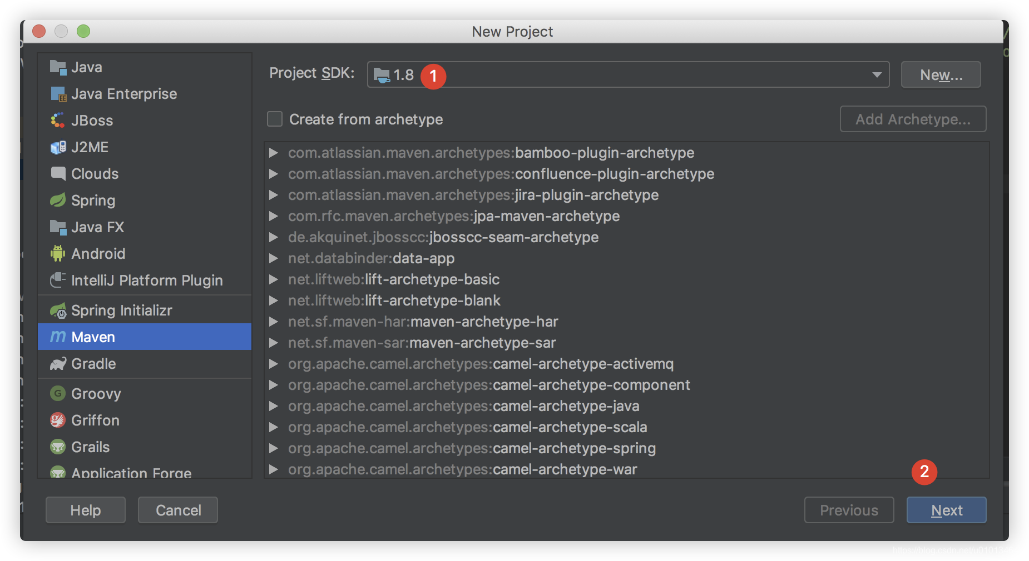The width and height of the screenshot is (1029, 561).
Task: Click the IntelliJ Platform Plugin icon
Action: pos(58,280)
